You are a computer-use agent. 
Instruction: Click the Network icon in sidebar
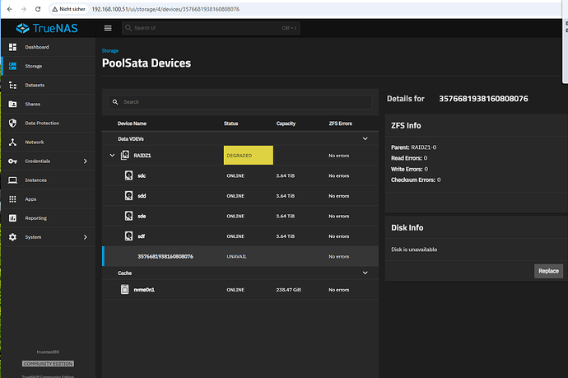coord(12,142)
